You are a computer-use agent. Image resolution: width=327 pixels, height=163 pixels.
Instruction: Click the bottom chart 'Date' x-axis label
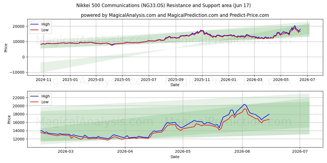pos(175,157)
